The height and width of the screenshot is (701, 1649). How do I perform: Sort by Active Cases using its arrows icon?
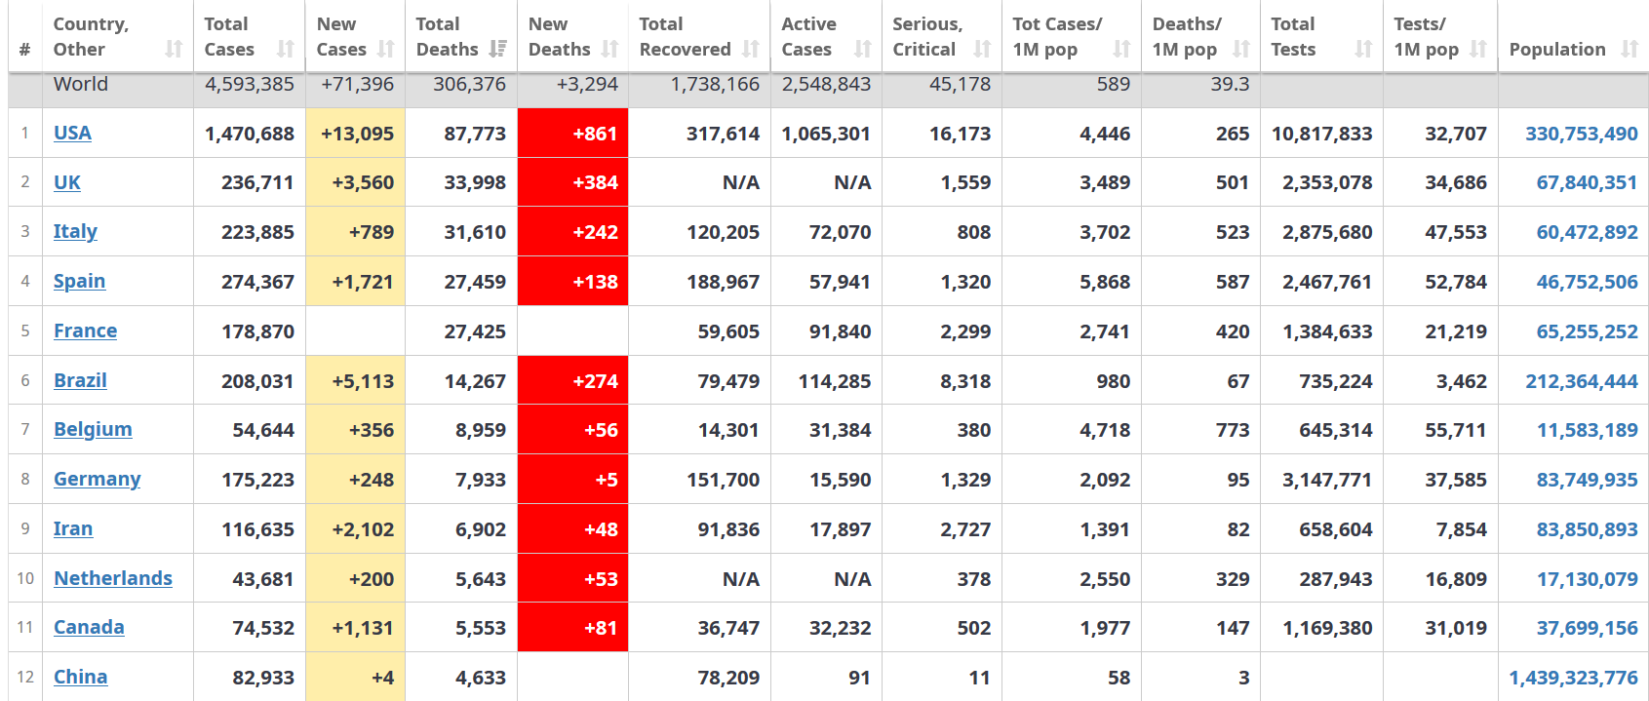pos(863,49)
